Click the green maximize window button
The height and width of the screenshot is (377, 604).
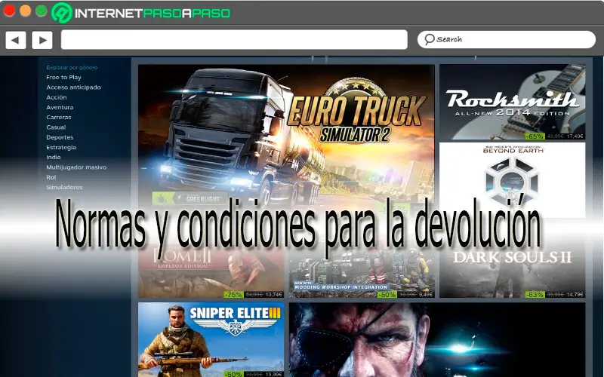41,11
